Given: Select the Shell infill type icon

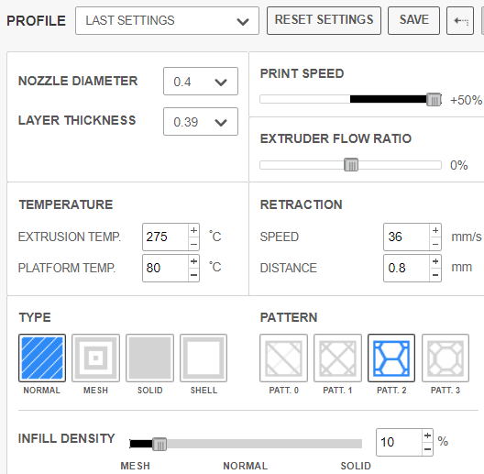Looking at the screenshot, I should point(203,358).
